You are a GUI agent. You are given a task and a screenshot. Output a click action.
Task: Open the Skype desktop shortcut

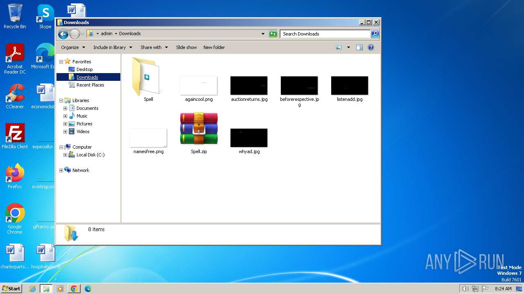point(45,17)
